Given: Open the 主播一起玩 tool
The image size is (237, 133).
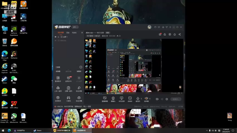Looking at the screenshot, I should pos(68,89).
